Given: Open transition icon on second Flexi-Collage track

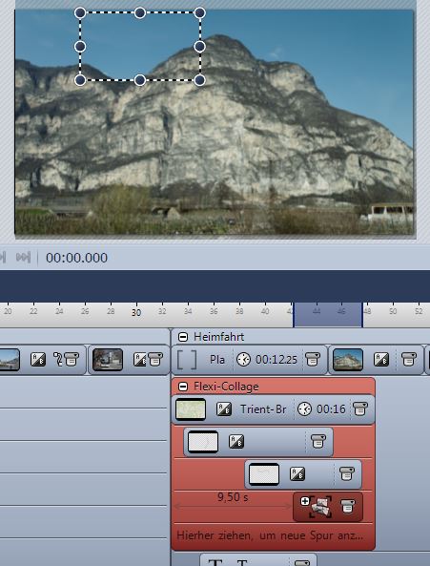Looking at the screenshot, I should (236, 442).
